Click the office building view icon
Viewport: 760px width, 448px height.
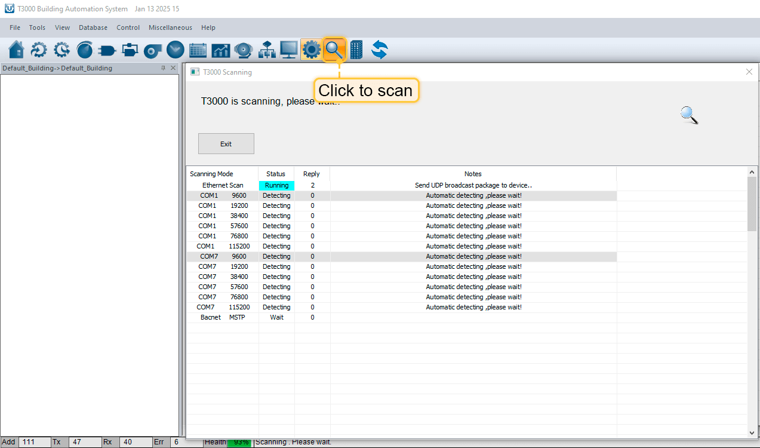click(356, 50)
